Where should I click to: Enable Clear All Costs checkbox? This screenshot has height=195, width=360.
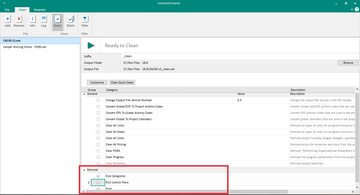[98, 138]
